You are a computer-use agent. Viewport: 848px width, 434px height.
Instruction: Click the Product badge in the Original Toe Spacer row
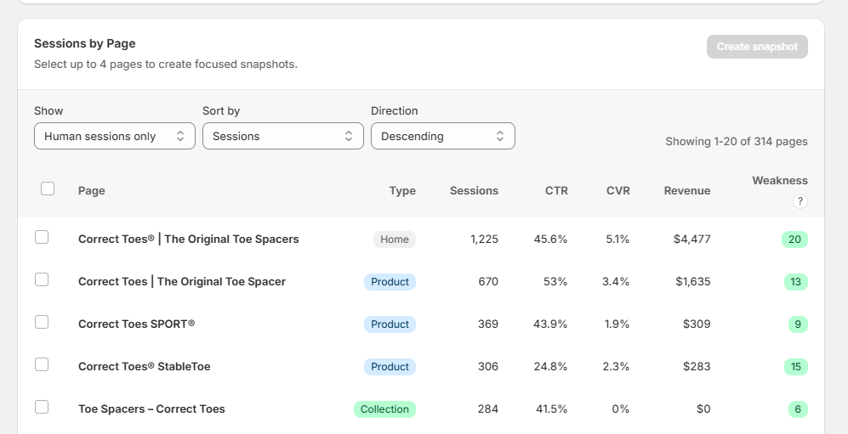click(390, 282)
